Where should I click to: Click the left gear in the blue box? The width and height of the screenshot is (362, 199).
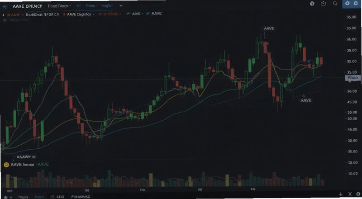coord(347,3)
